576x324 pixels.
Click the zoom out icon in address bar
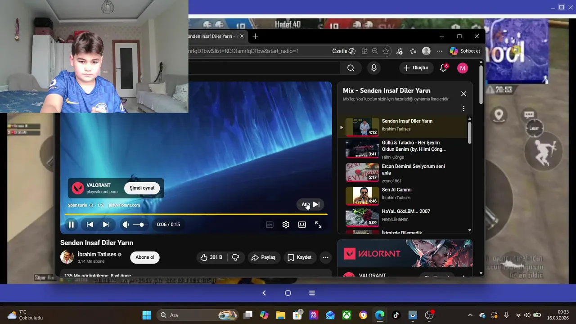[x=375, y=51]
